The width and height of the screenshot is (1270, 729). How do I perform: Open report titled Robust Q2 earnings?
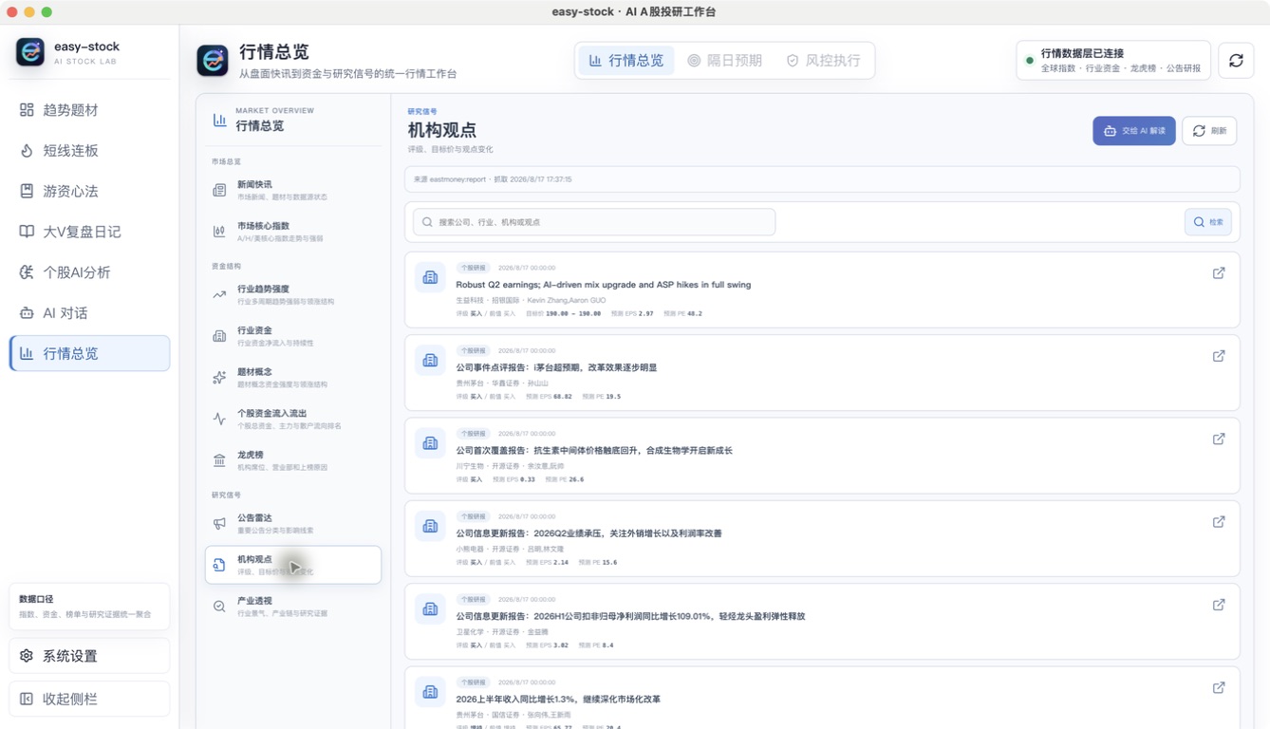tap(822, 290)
